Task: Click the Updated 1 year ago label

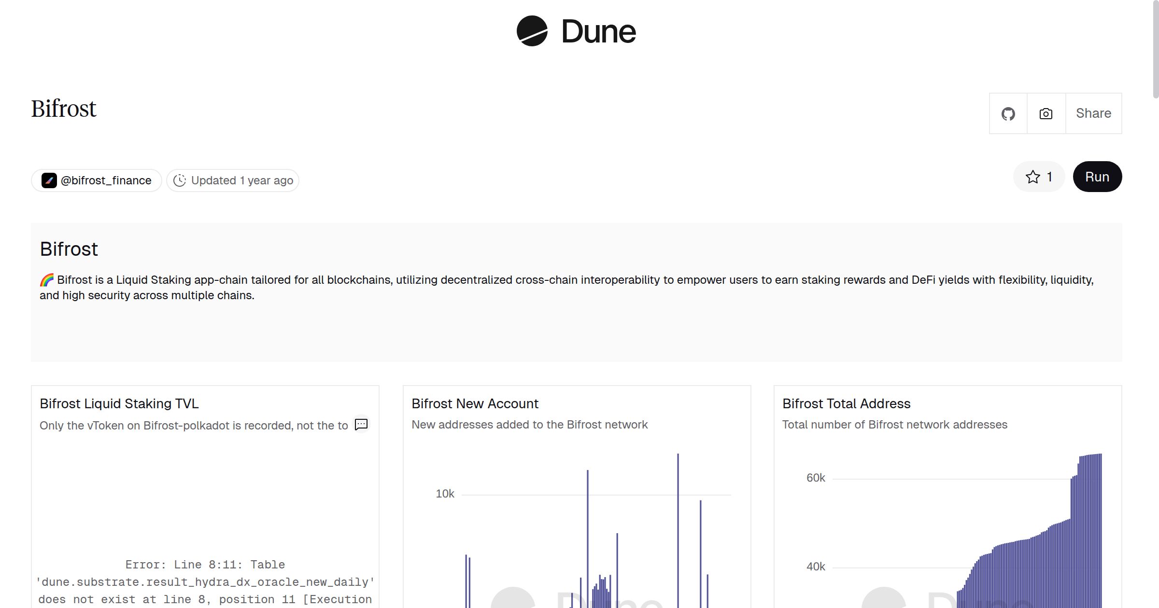Action: click(x=242, y=180)
